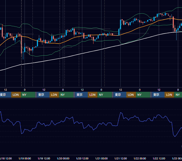This screenshot has width=182, height=161.
Task: Click the NY session block above 1/20 00:00
Action: point(66,95)
